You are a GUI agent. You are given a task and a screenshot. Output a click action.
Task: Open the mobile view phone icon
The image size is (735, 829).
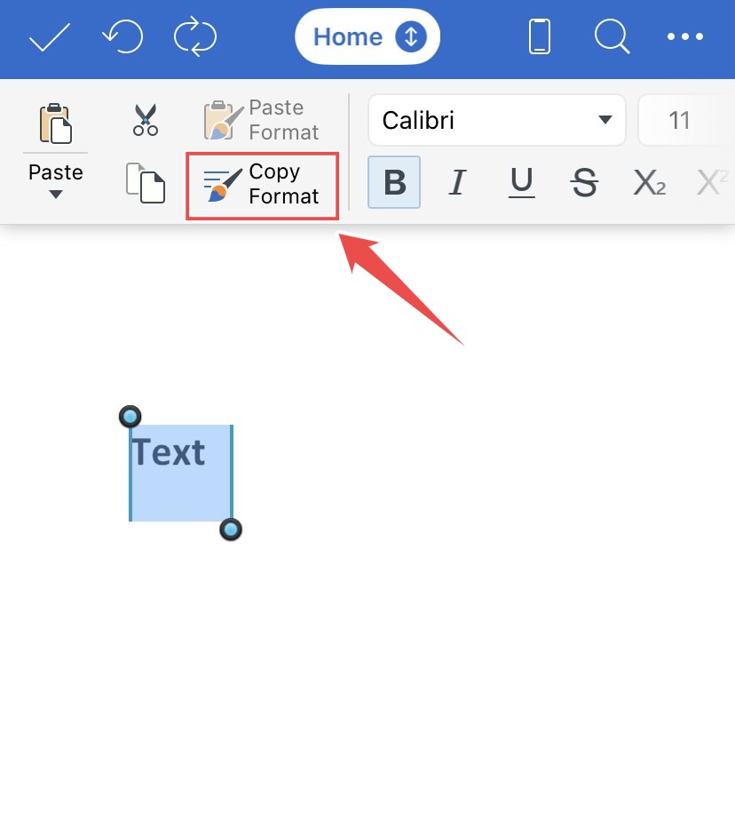pyautogui.click(x=539, y=36)
